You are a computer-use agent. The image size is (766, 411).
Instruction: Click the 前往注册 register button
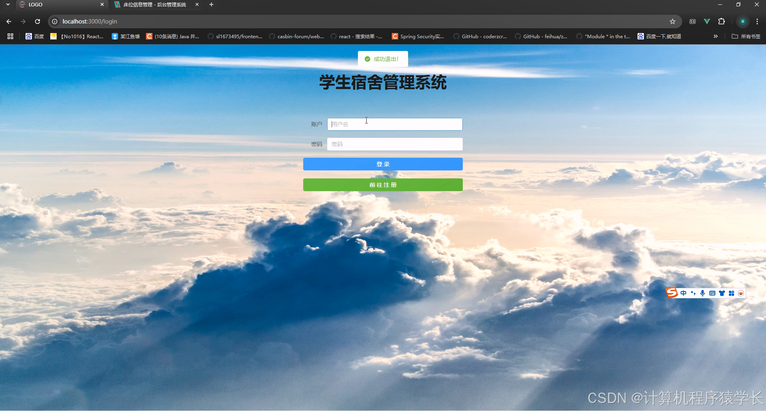[x=383, y=184]
